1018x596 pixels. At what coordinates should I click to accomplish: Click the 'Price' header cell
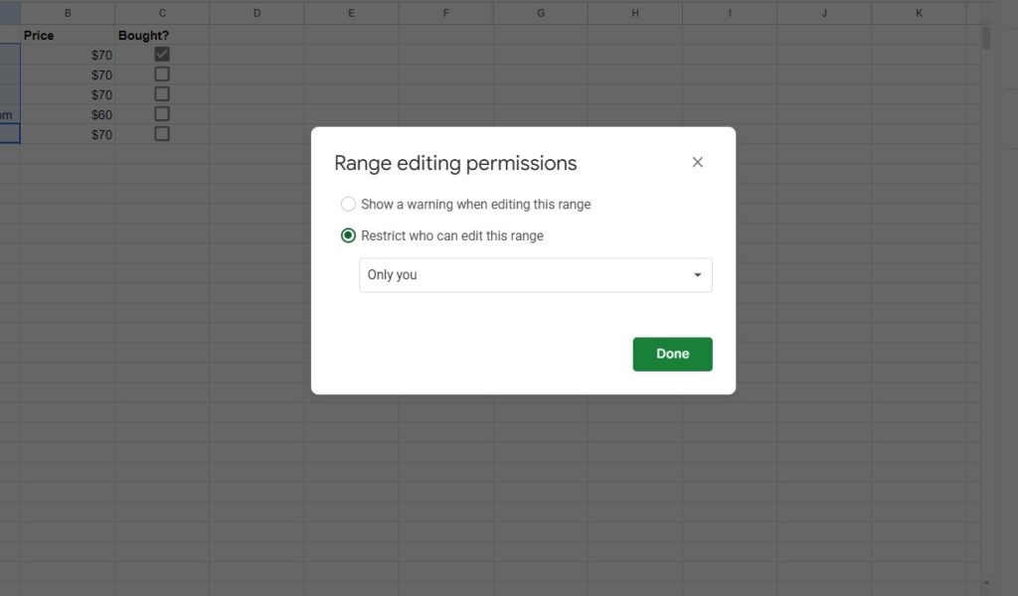pyautogui.click(x=68, y=35)
